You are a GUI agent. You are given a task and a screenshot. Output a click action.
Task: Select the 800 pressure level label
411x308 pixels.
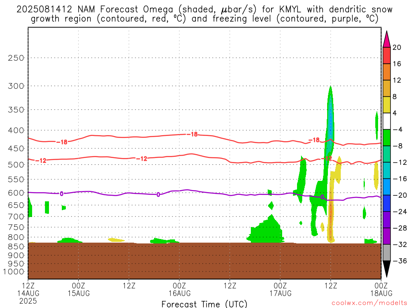click(16, 237)
